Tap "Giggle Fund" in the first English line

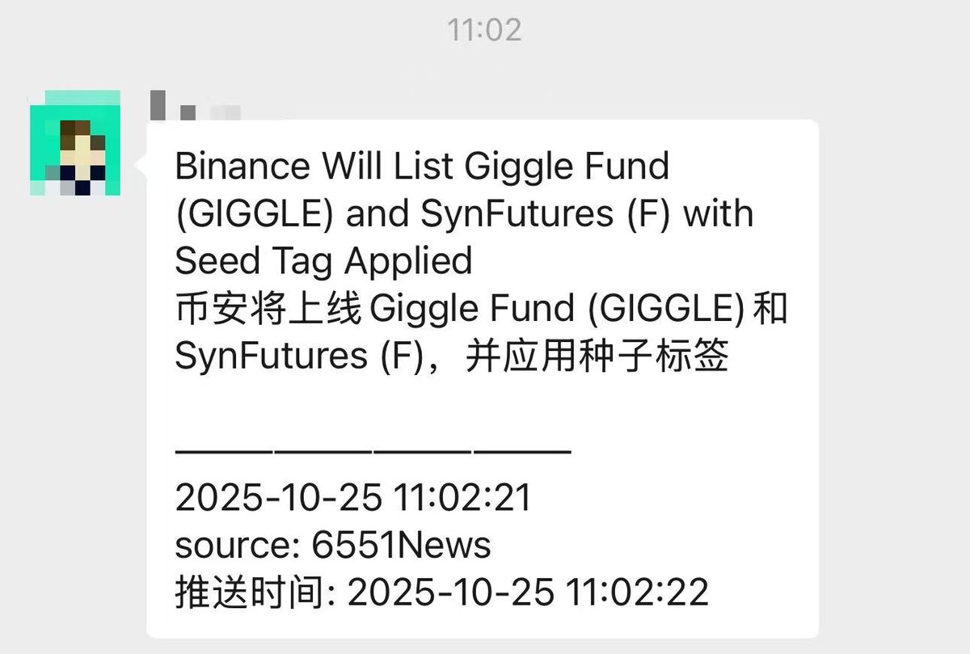[x=567, y=167]
